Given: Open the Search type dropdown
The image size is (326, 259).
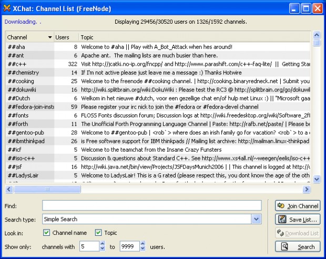Looking at the screenshot, I should [256, 219].
